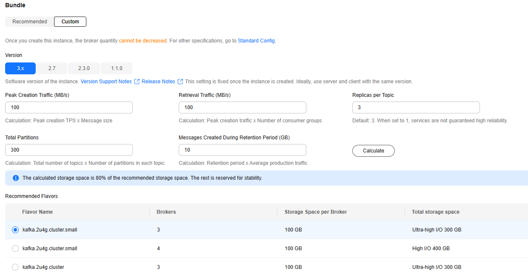This screenshot has height=274, width=528.
Task: Click the blue info icon in the storage notice
Action: point(16,178)
